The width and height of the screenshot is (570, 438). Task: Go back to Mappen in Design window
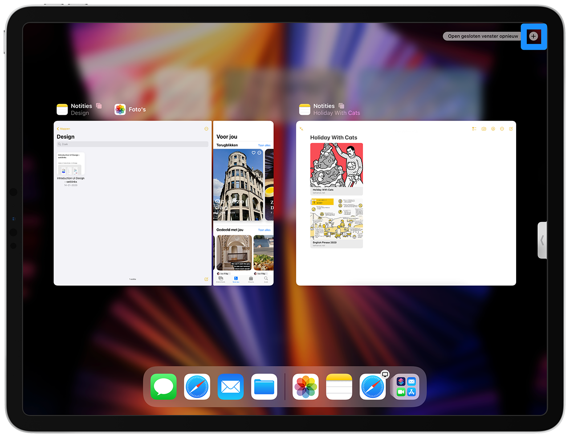coord(63,129)
